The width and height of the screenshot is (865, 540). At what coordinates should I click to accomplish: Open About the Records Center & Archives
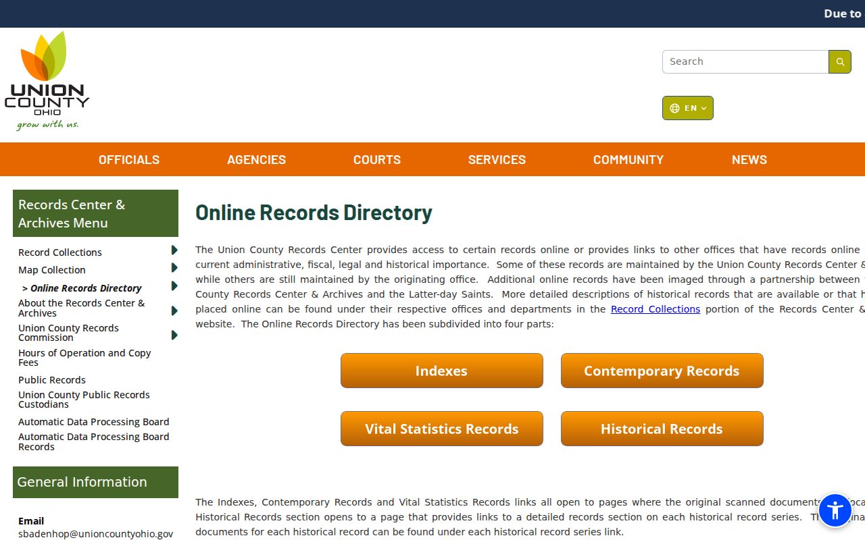point(82,308)
